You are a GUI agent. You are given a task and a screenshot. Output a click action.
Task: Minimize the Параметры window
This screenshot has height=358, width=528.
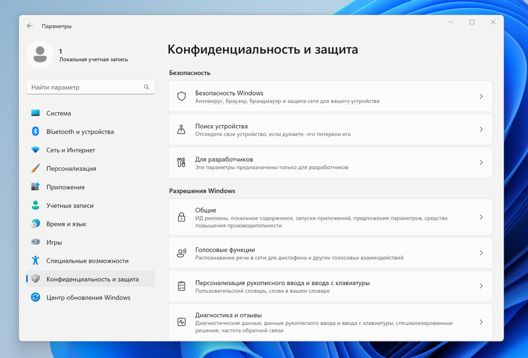point(451,22)
